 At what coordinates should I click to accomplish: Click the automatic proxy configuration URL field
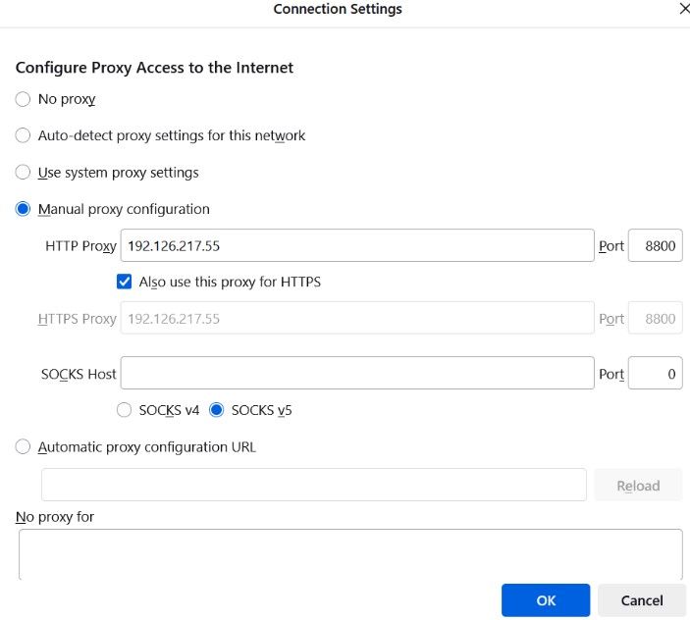314,485
